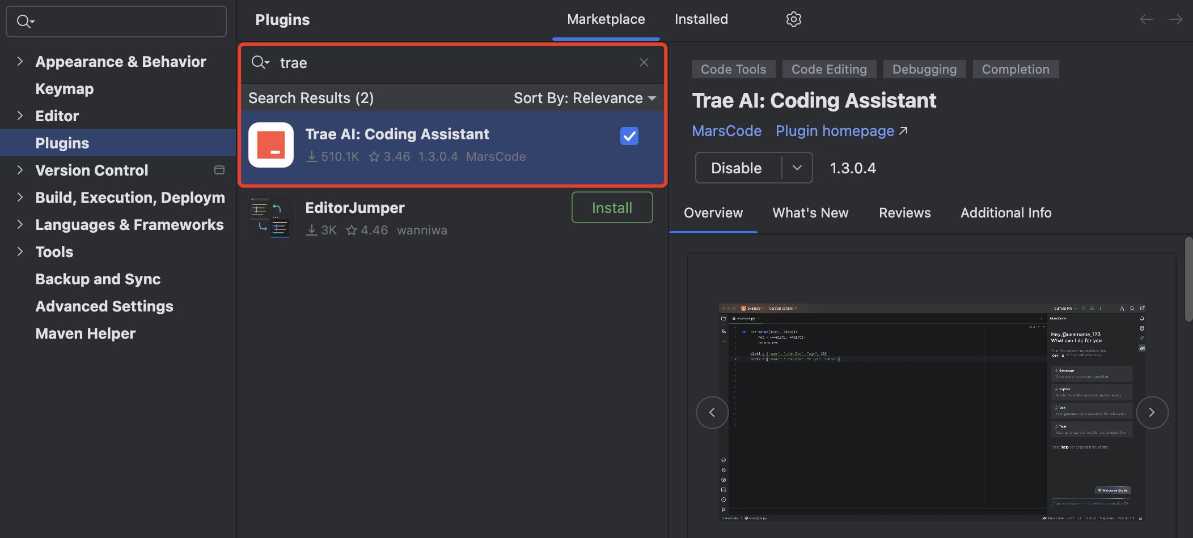
Task: Expand Appearance & Behavior settings
Action: point(20,61)
